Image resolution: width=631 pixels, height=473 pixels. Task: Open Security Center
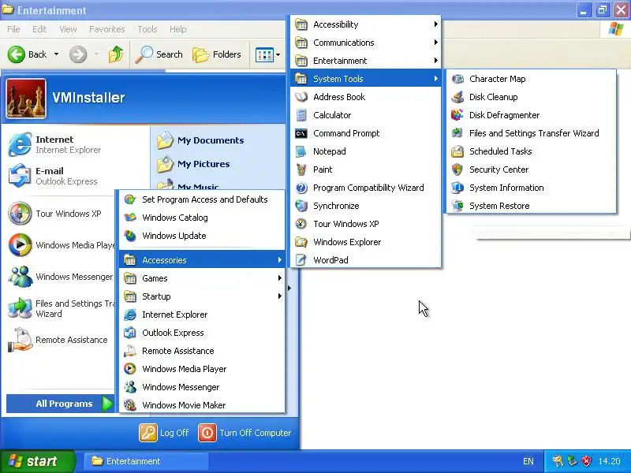pyautogui.click(x=530, y=169)
